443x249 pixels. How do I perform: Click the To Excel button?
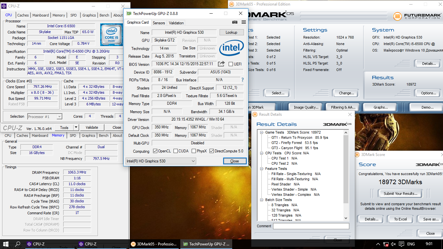click(x=401, y=219)
